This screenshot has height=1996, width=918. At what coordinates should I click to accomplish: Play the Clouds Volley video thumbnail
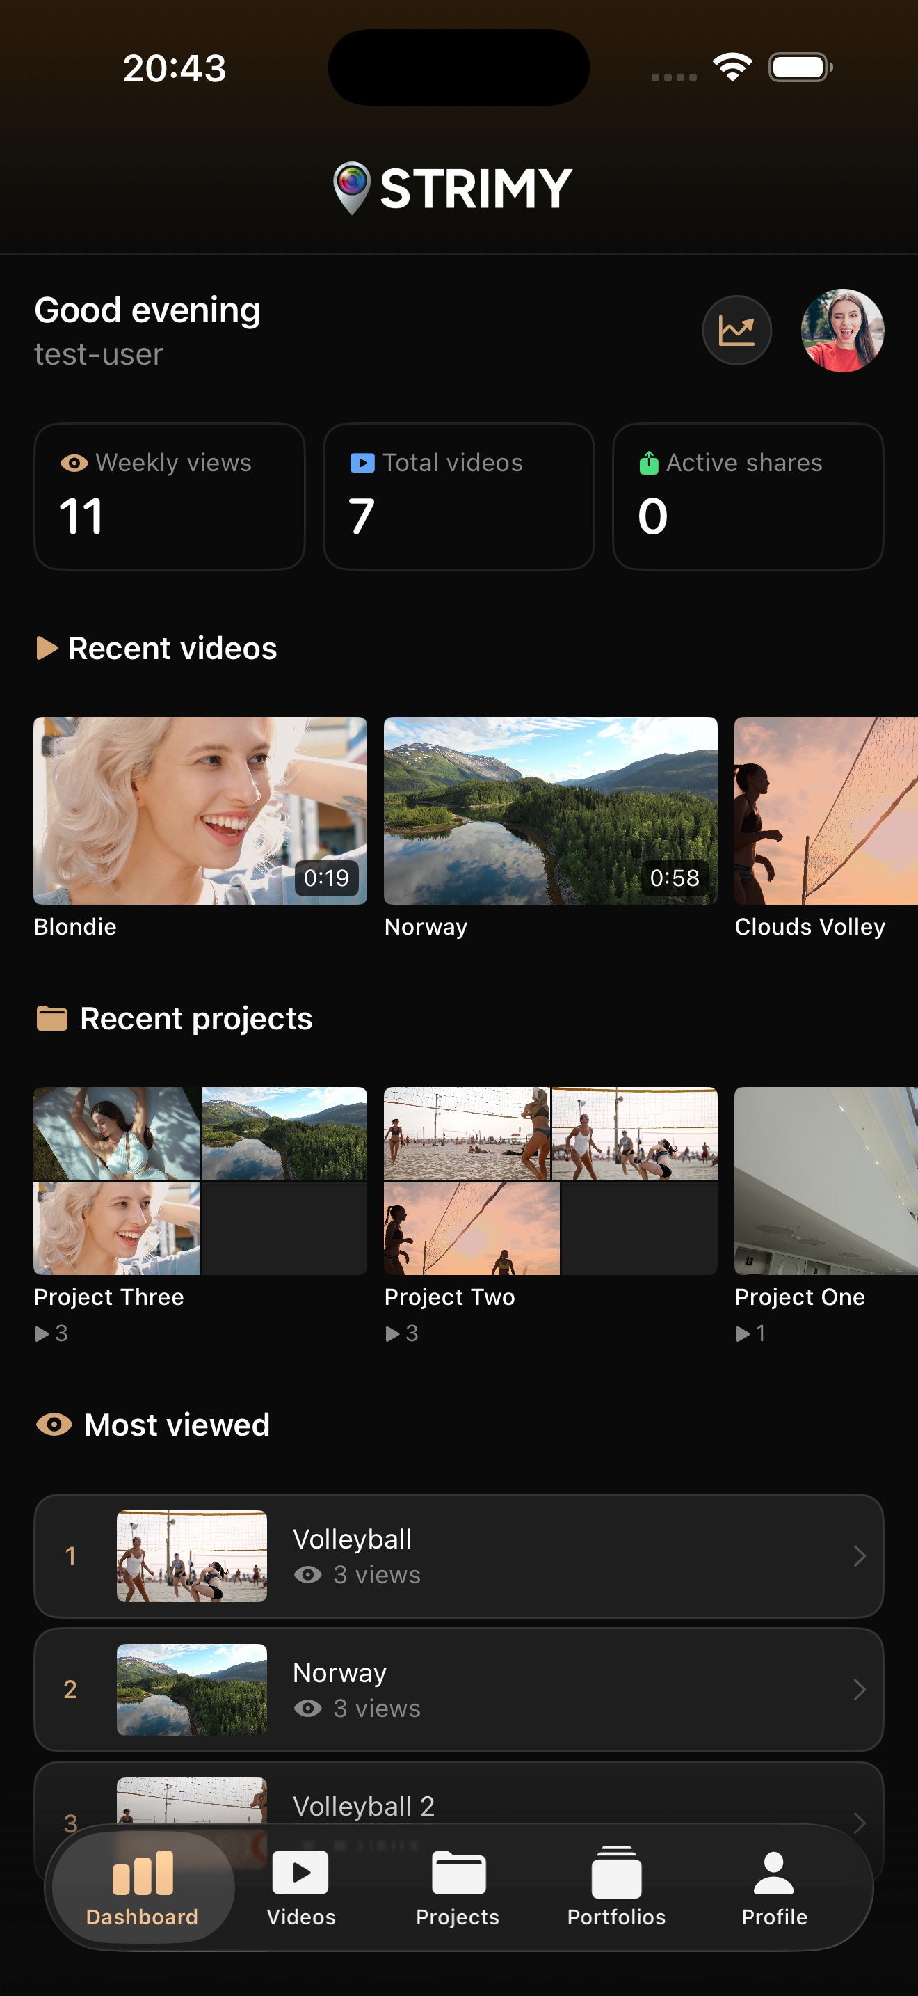coord(826,811)
